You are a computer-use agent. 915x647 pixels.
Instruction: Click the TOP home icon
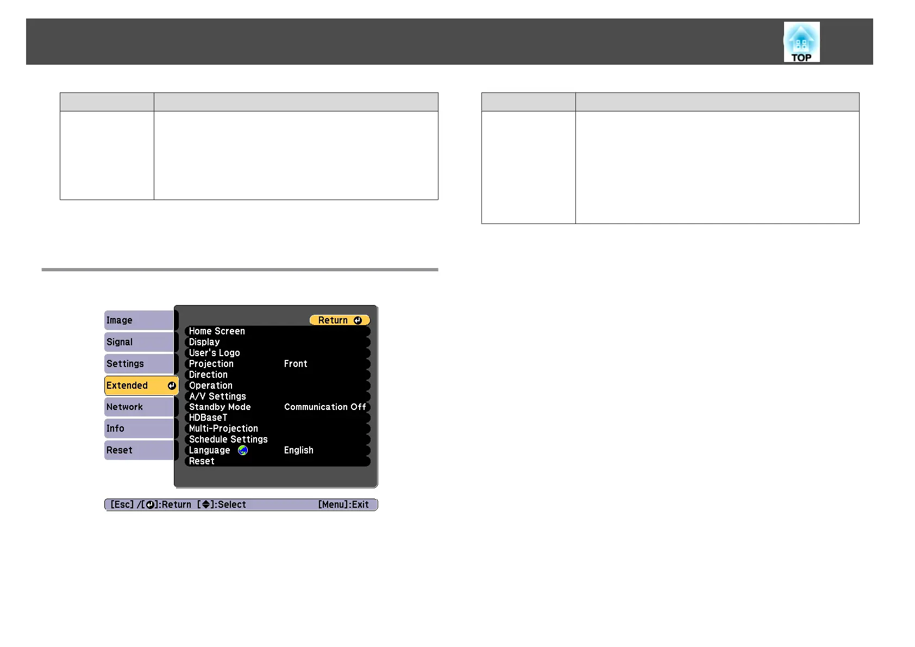point(801,42)
